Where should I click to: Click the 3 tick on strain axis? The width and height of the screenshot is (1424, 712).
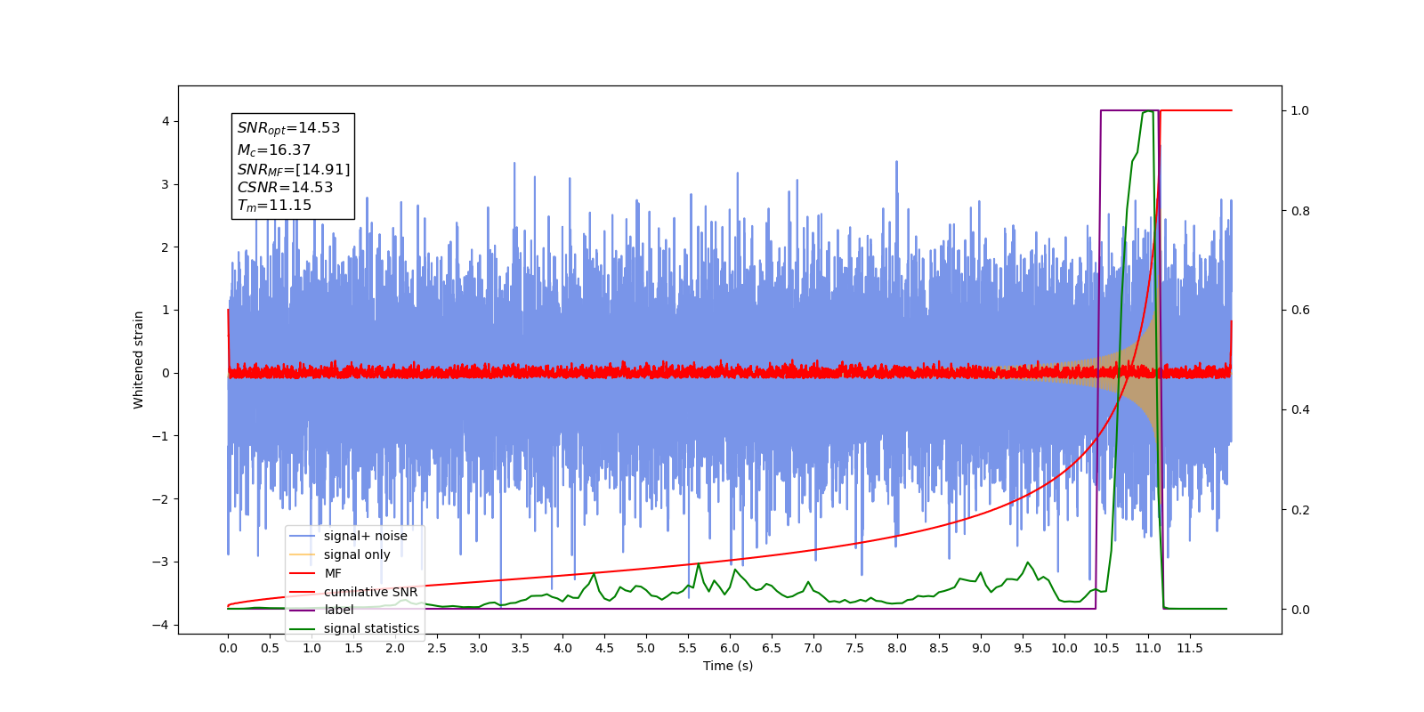coord(166,184)
